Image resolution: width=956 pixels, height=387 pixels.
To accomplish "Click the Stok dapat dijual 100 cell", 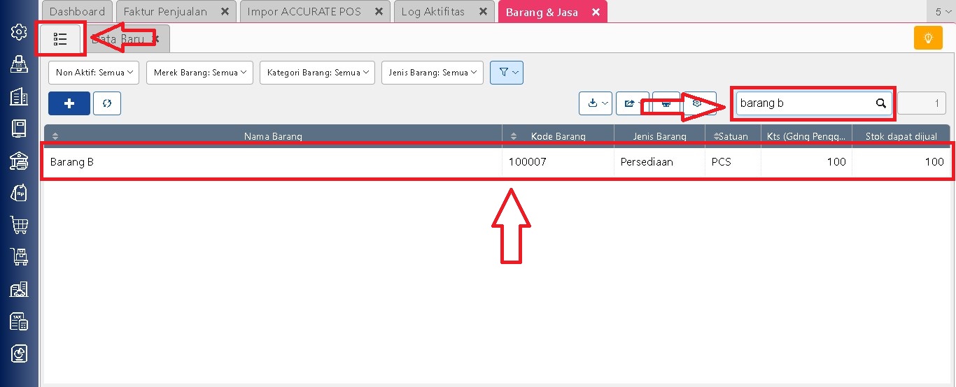I will click(x=901, y=161).
